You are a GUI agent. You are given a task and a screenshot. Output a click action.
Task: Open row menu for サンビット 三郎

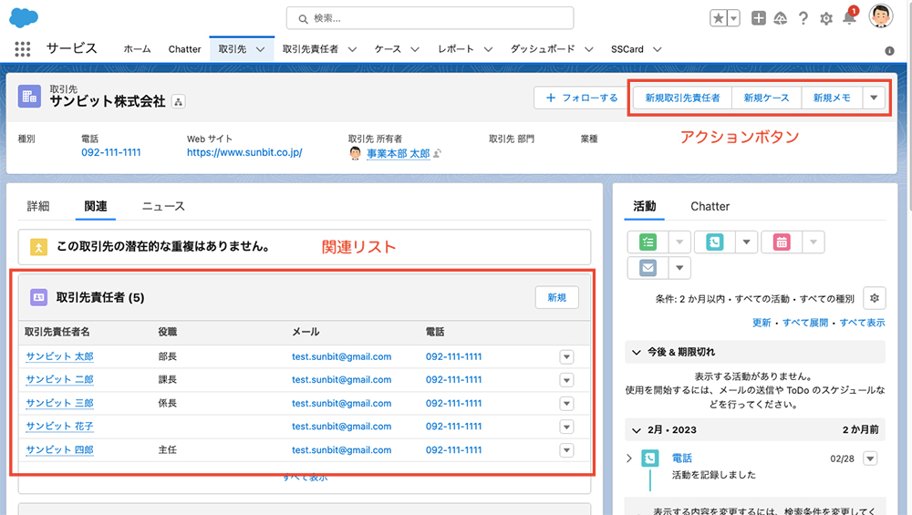[566, 404]
